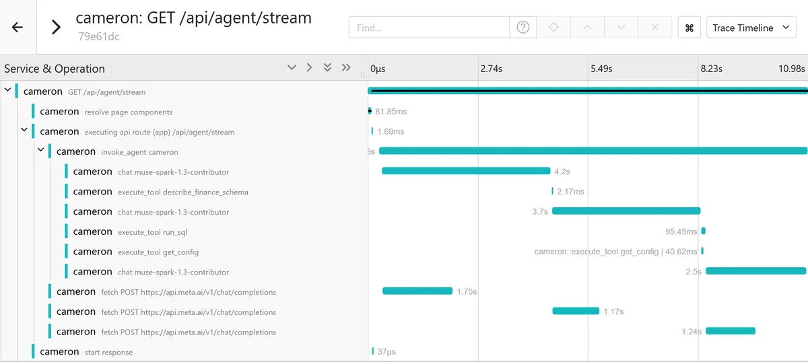Collapse all spans with double right chevron
This screenshot has width=808, height=364.
pos(346,68)
